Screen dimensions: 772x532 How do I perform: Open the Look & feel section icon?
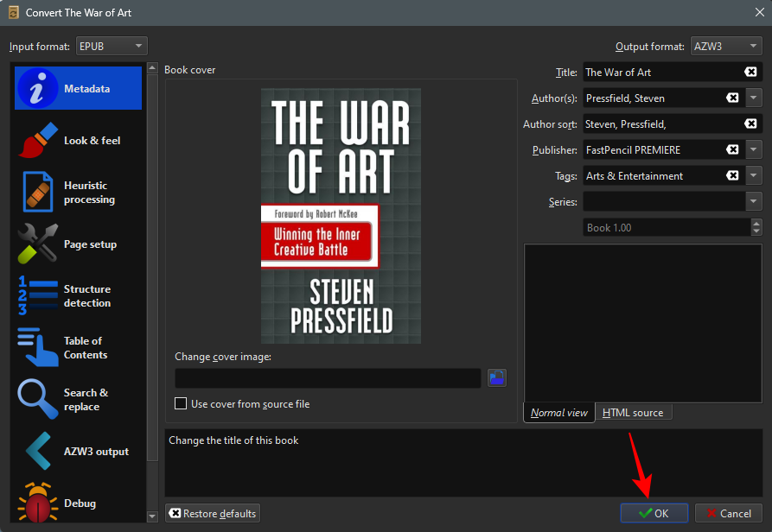[x=38, y=141]
